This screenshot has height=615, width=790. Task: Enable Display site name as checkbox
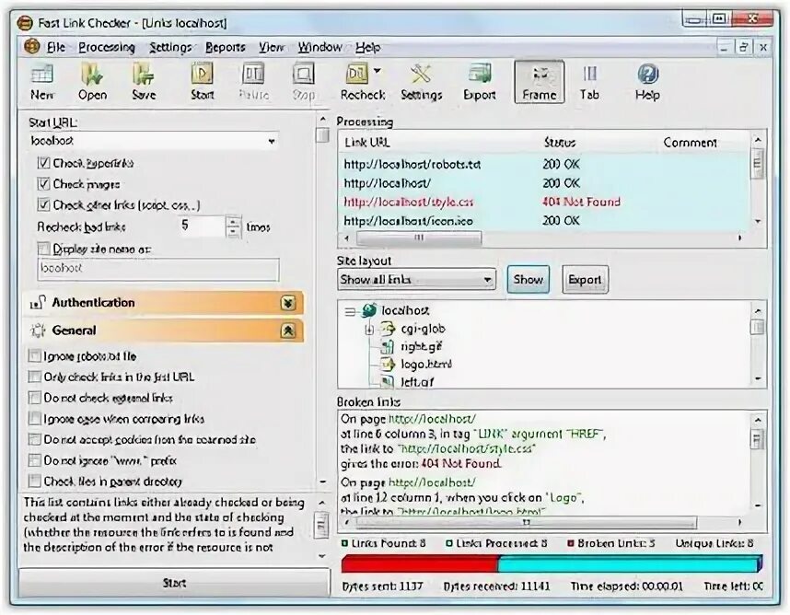[44, 249]
